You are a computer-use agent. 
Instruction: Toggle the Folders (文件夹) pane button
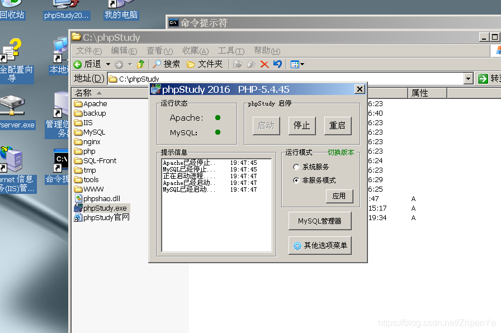point(205,64)
